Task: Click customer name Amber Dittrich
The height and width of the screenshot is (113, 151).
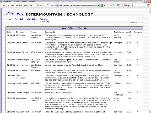Action: pyautogui.click(x=22, y=52)
